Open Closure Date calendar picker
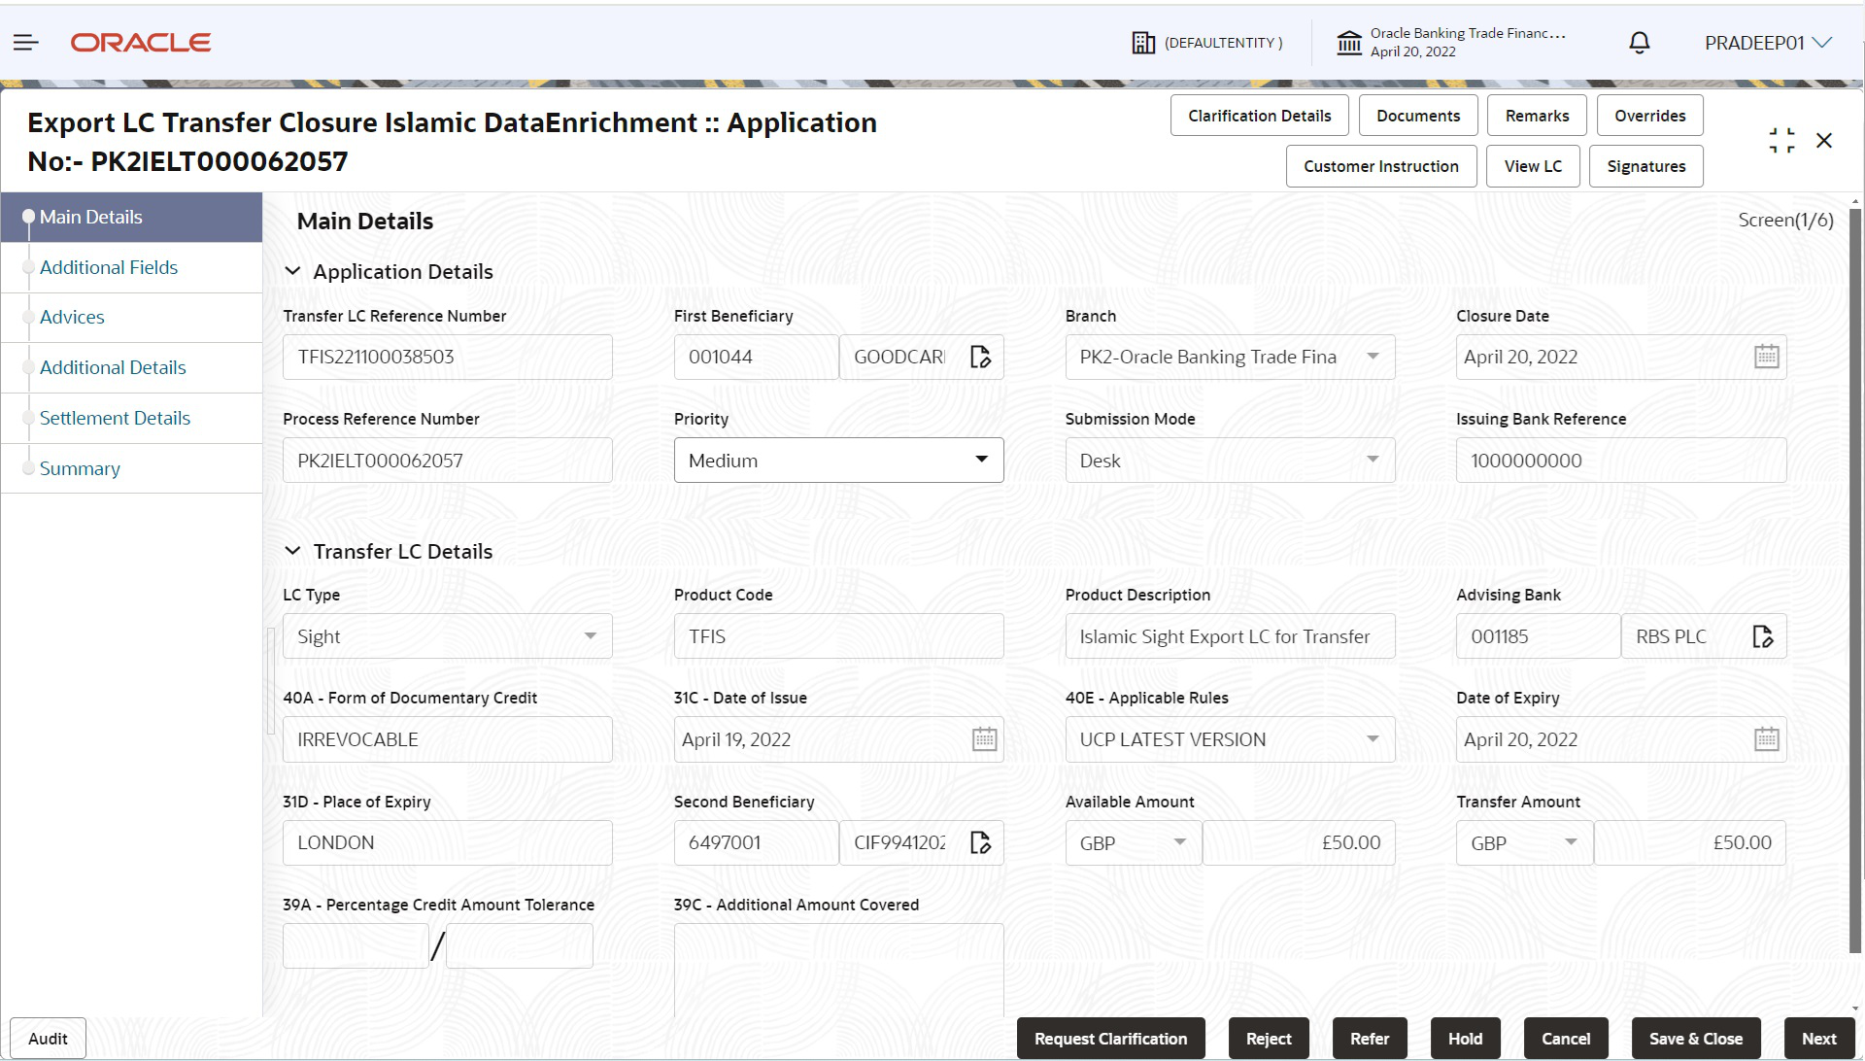 click(1766, 358)
